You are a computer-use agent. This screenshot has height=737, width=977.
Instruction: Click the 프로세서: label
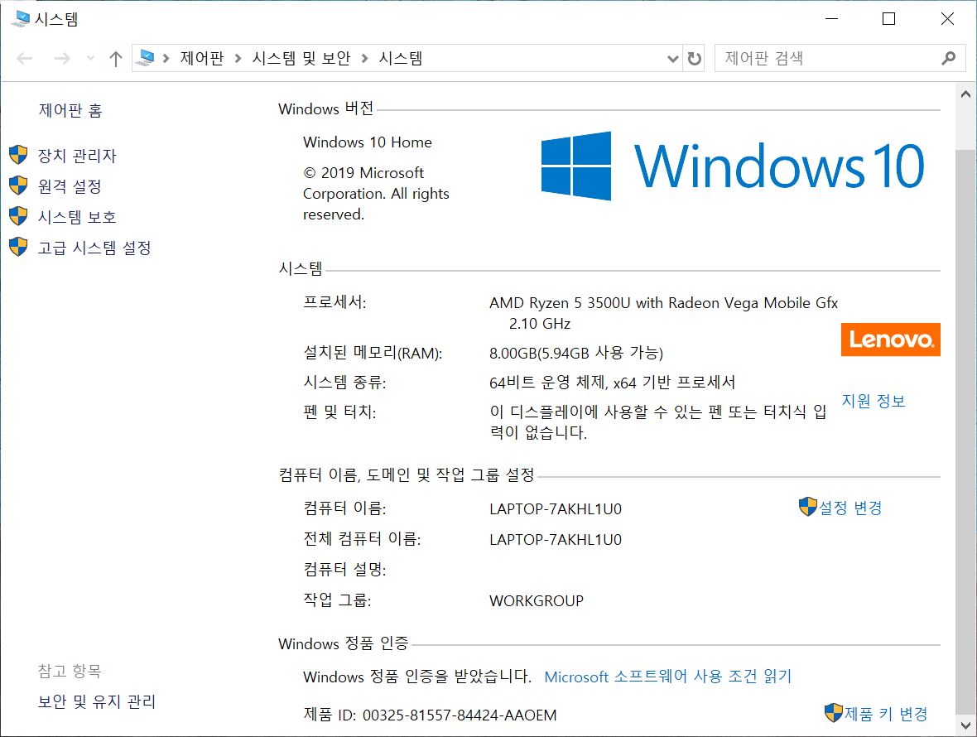pyautogui.click(x=334, y=302)
